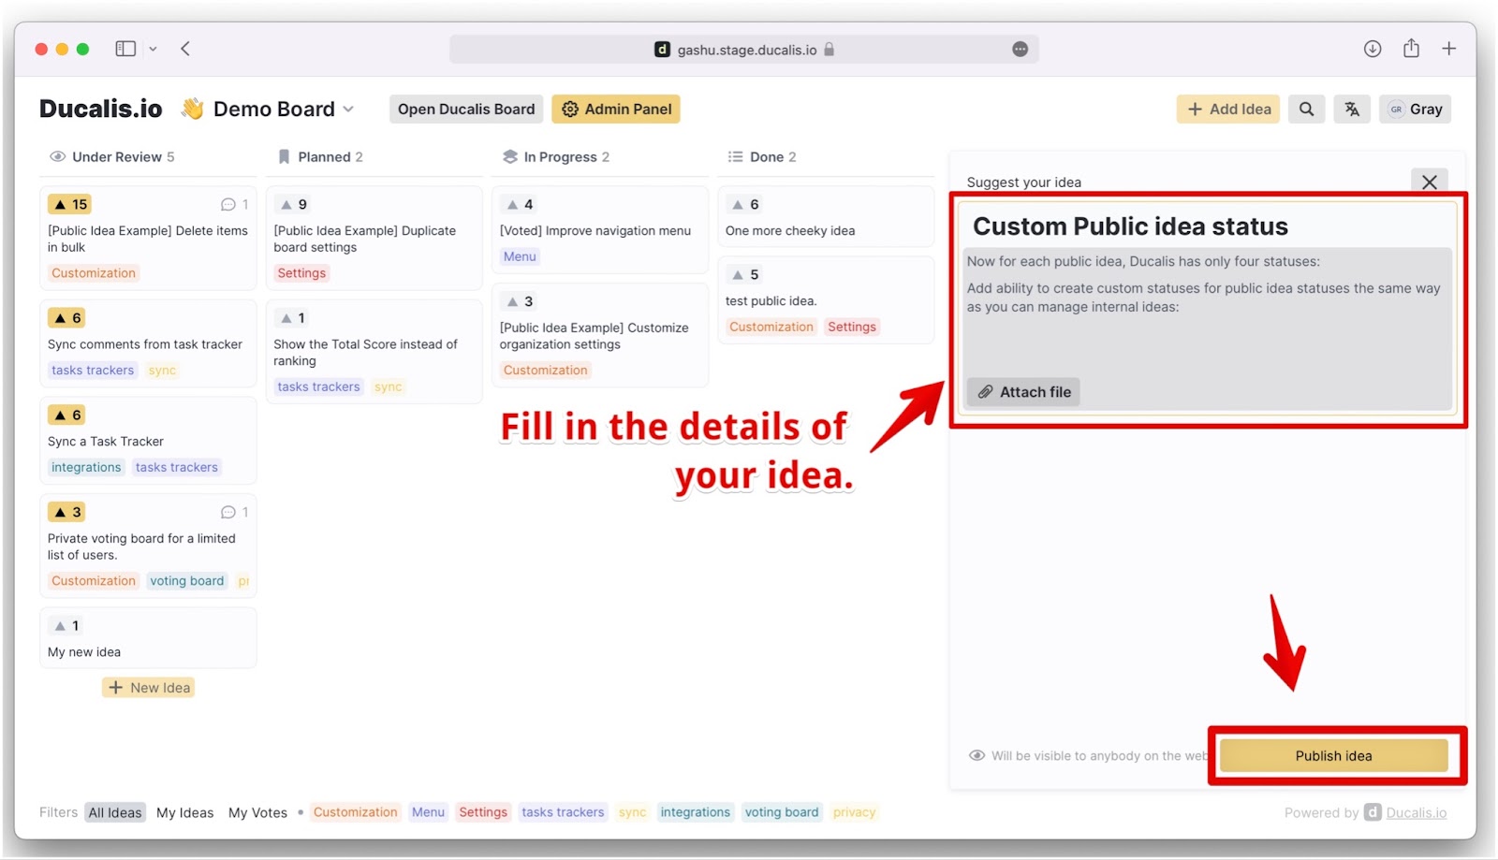This screenshot has width=1498, height=860.
Task: Open the Powered by Ducalis.io link
Action: click(1416, 813)
